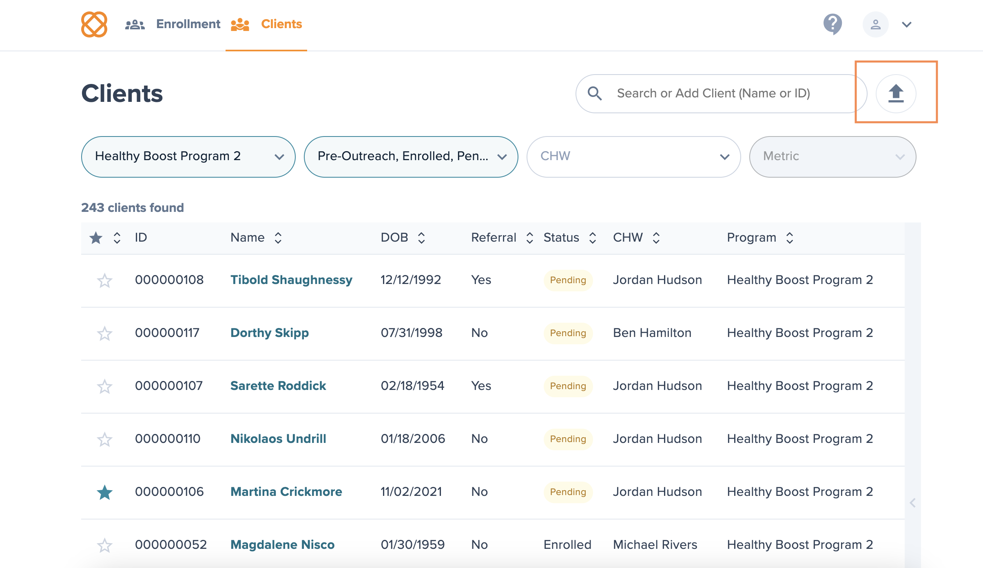Click the Enrolled status for Magdalene Nisco
Screen dimensions: 983x568
click(x=567, y=545)
